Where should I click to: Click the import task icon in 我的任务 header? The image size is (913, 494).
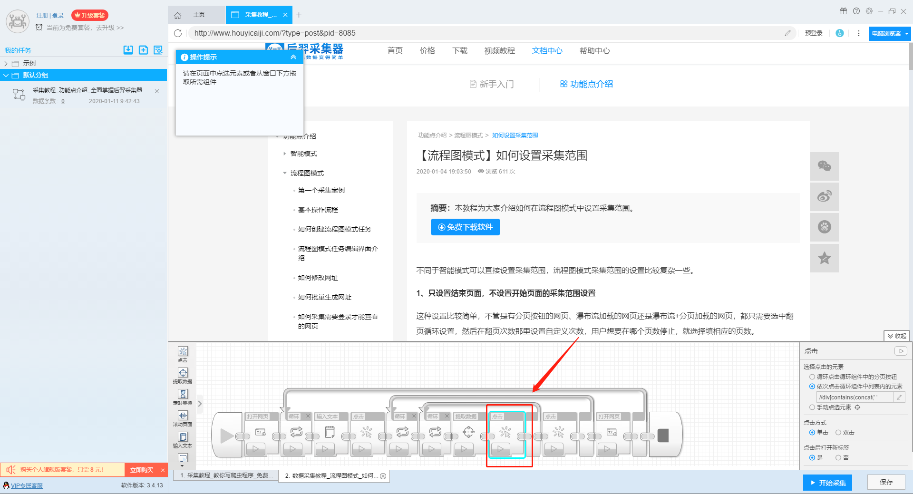pos(128,50)
